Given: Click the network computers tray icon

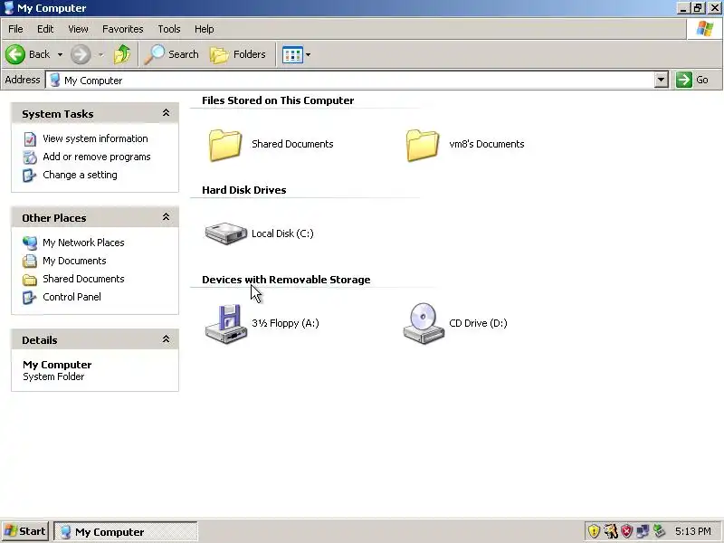Looking at the screenshot, I should (643, 531).
